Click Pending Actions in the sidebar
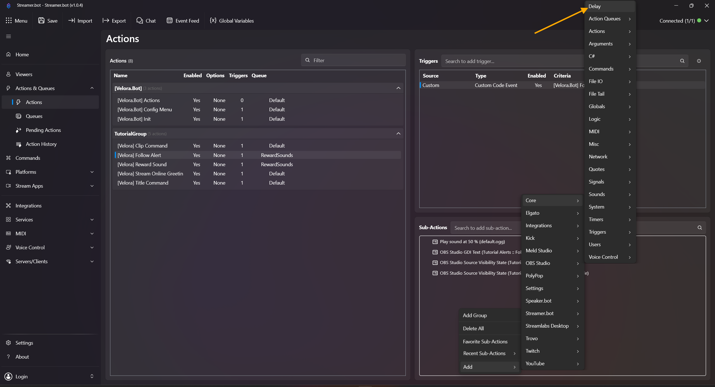 point(43,130)
